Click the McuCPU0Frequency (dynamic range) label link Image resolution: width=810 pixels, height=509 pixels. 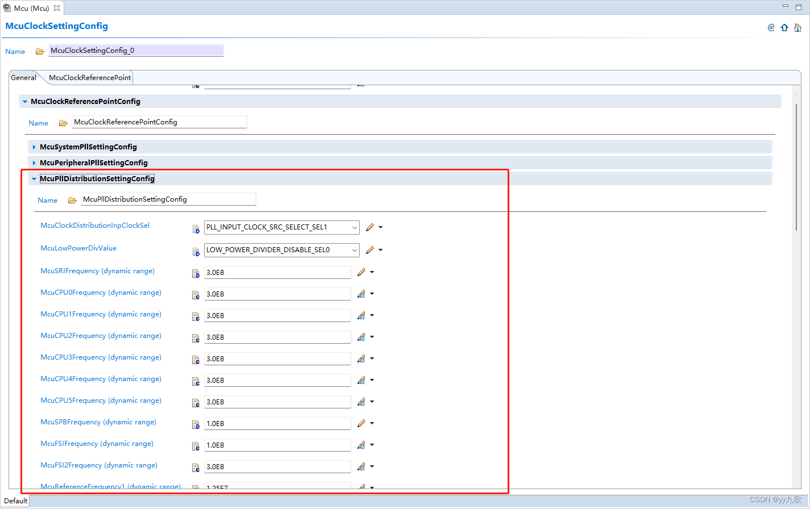click(101, 293)
